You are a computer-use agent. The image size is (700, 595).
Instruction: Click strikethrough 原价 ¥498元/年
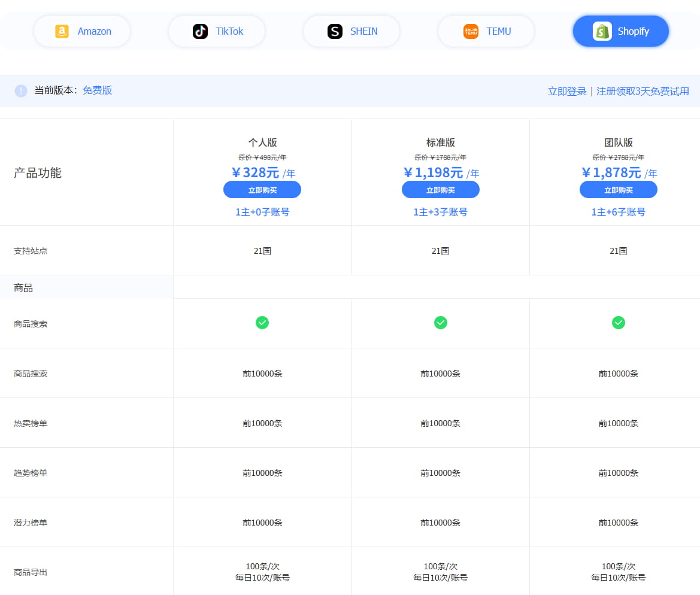262,157
